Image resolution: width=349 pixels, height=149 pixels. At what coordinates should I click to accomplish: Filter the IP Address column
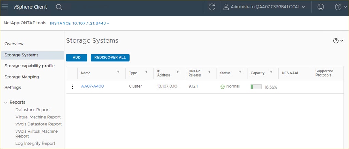pyautogui.click(x=178, y=72)
